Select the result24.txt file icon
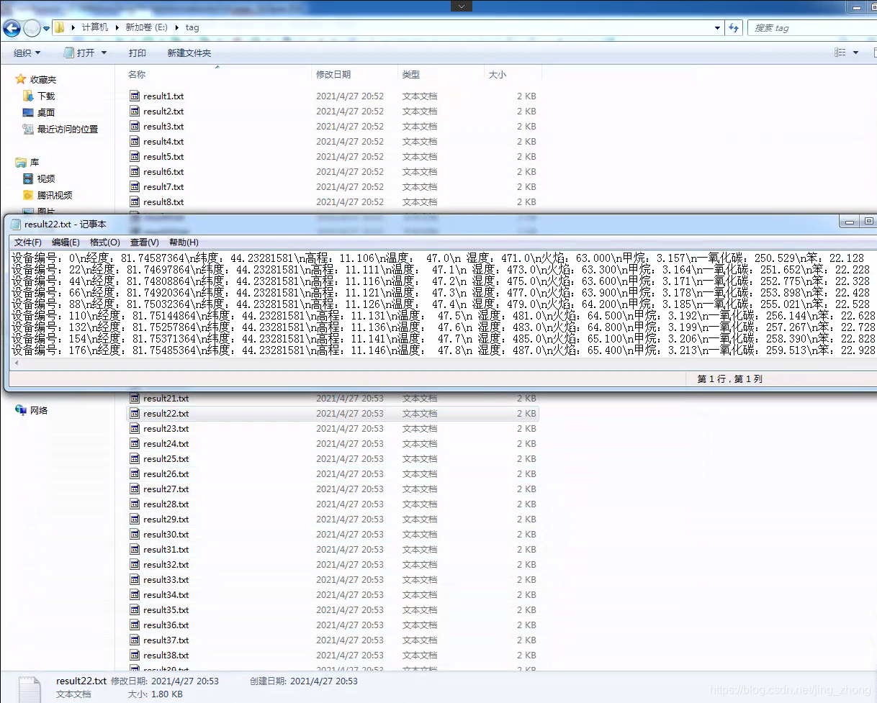This screenshot has height=703, width=877. pyautogui.click(x=135, y=443)
